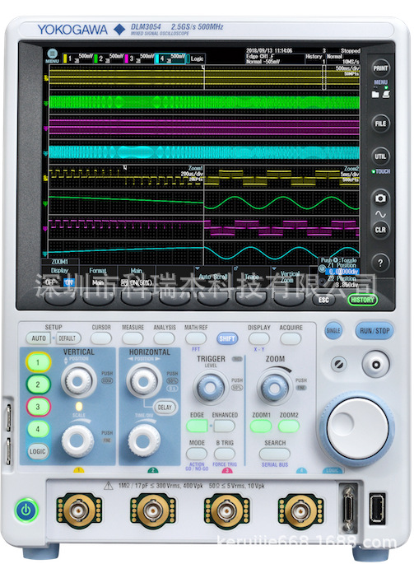The width and height of the screenshot is (414, 564).
Task: Open the Auto Scroll soft menu
Action: coord(213,277)
